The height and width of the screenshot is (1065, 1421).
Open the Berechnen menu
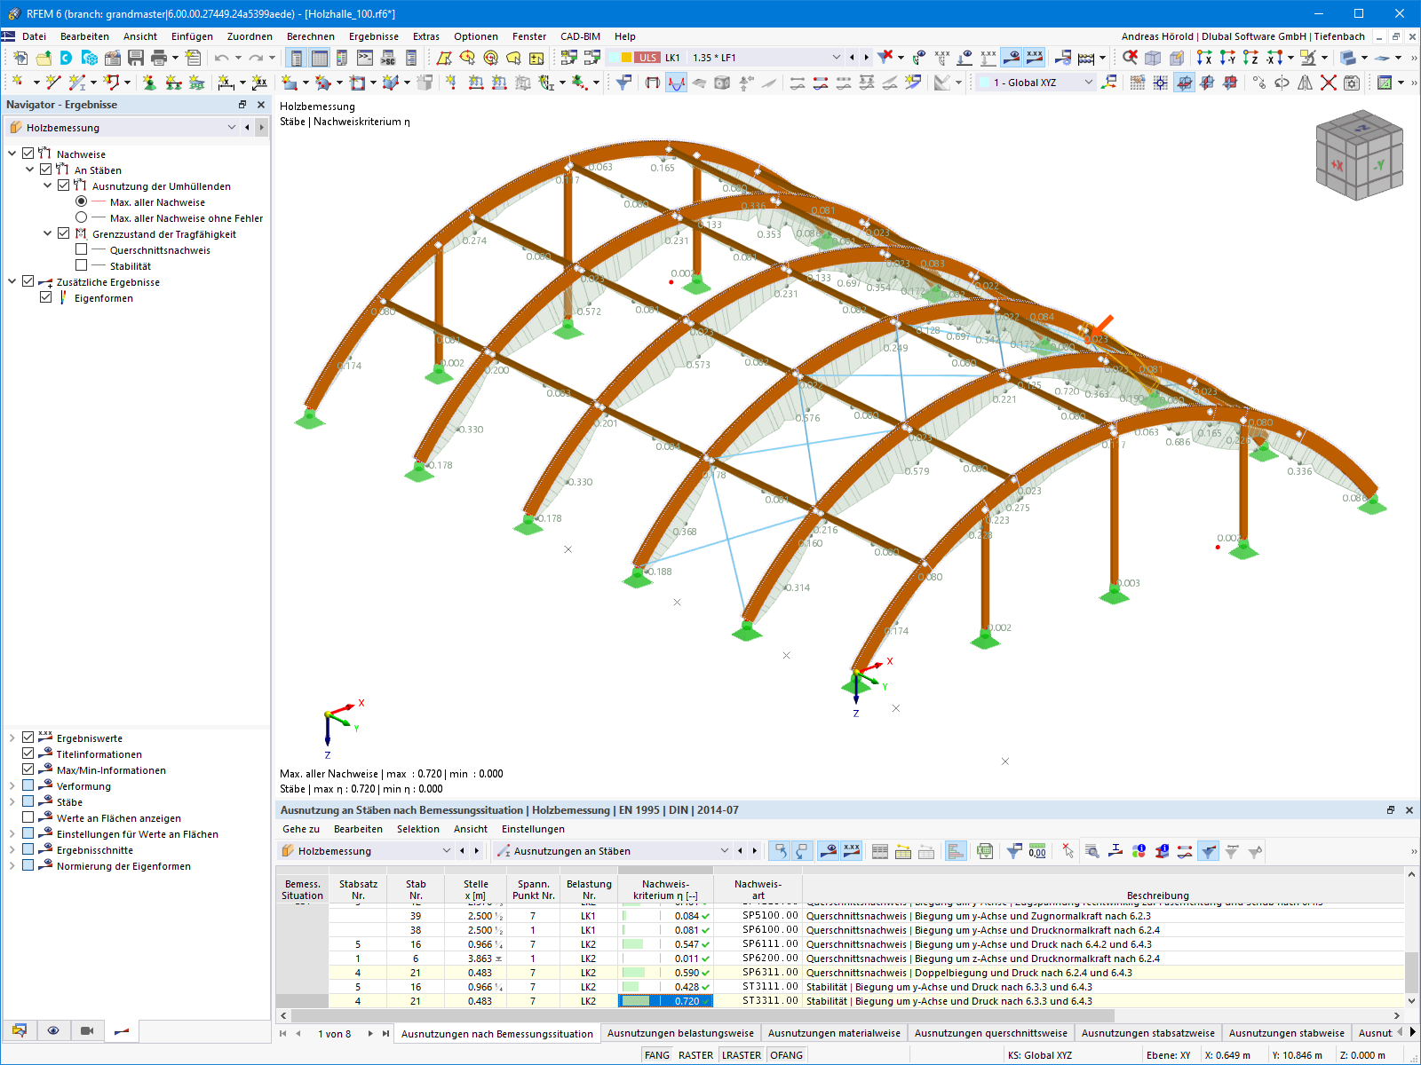coord(310,36)
